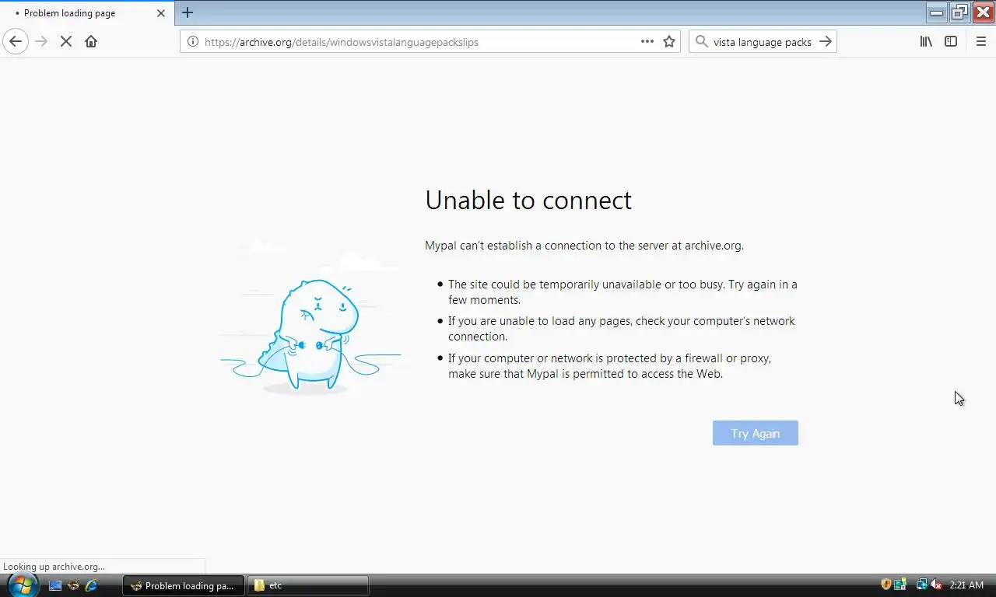Switch to the etc folder taskbar button
996x597 pixels.
coord(307,585)
